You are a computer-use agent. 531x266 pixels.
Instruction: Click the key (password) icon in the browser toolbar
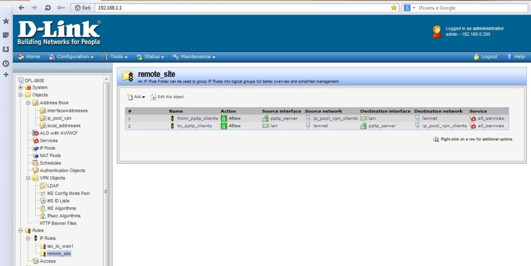click(61, 7)
